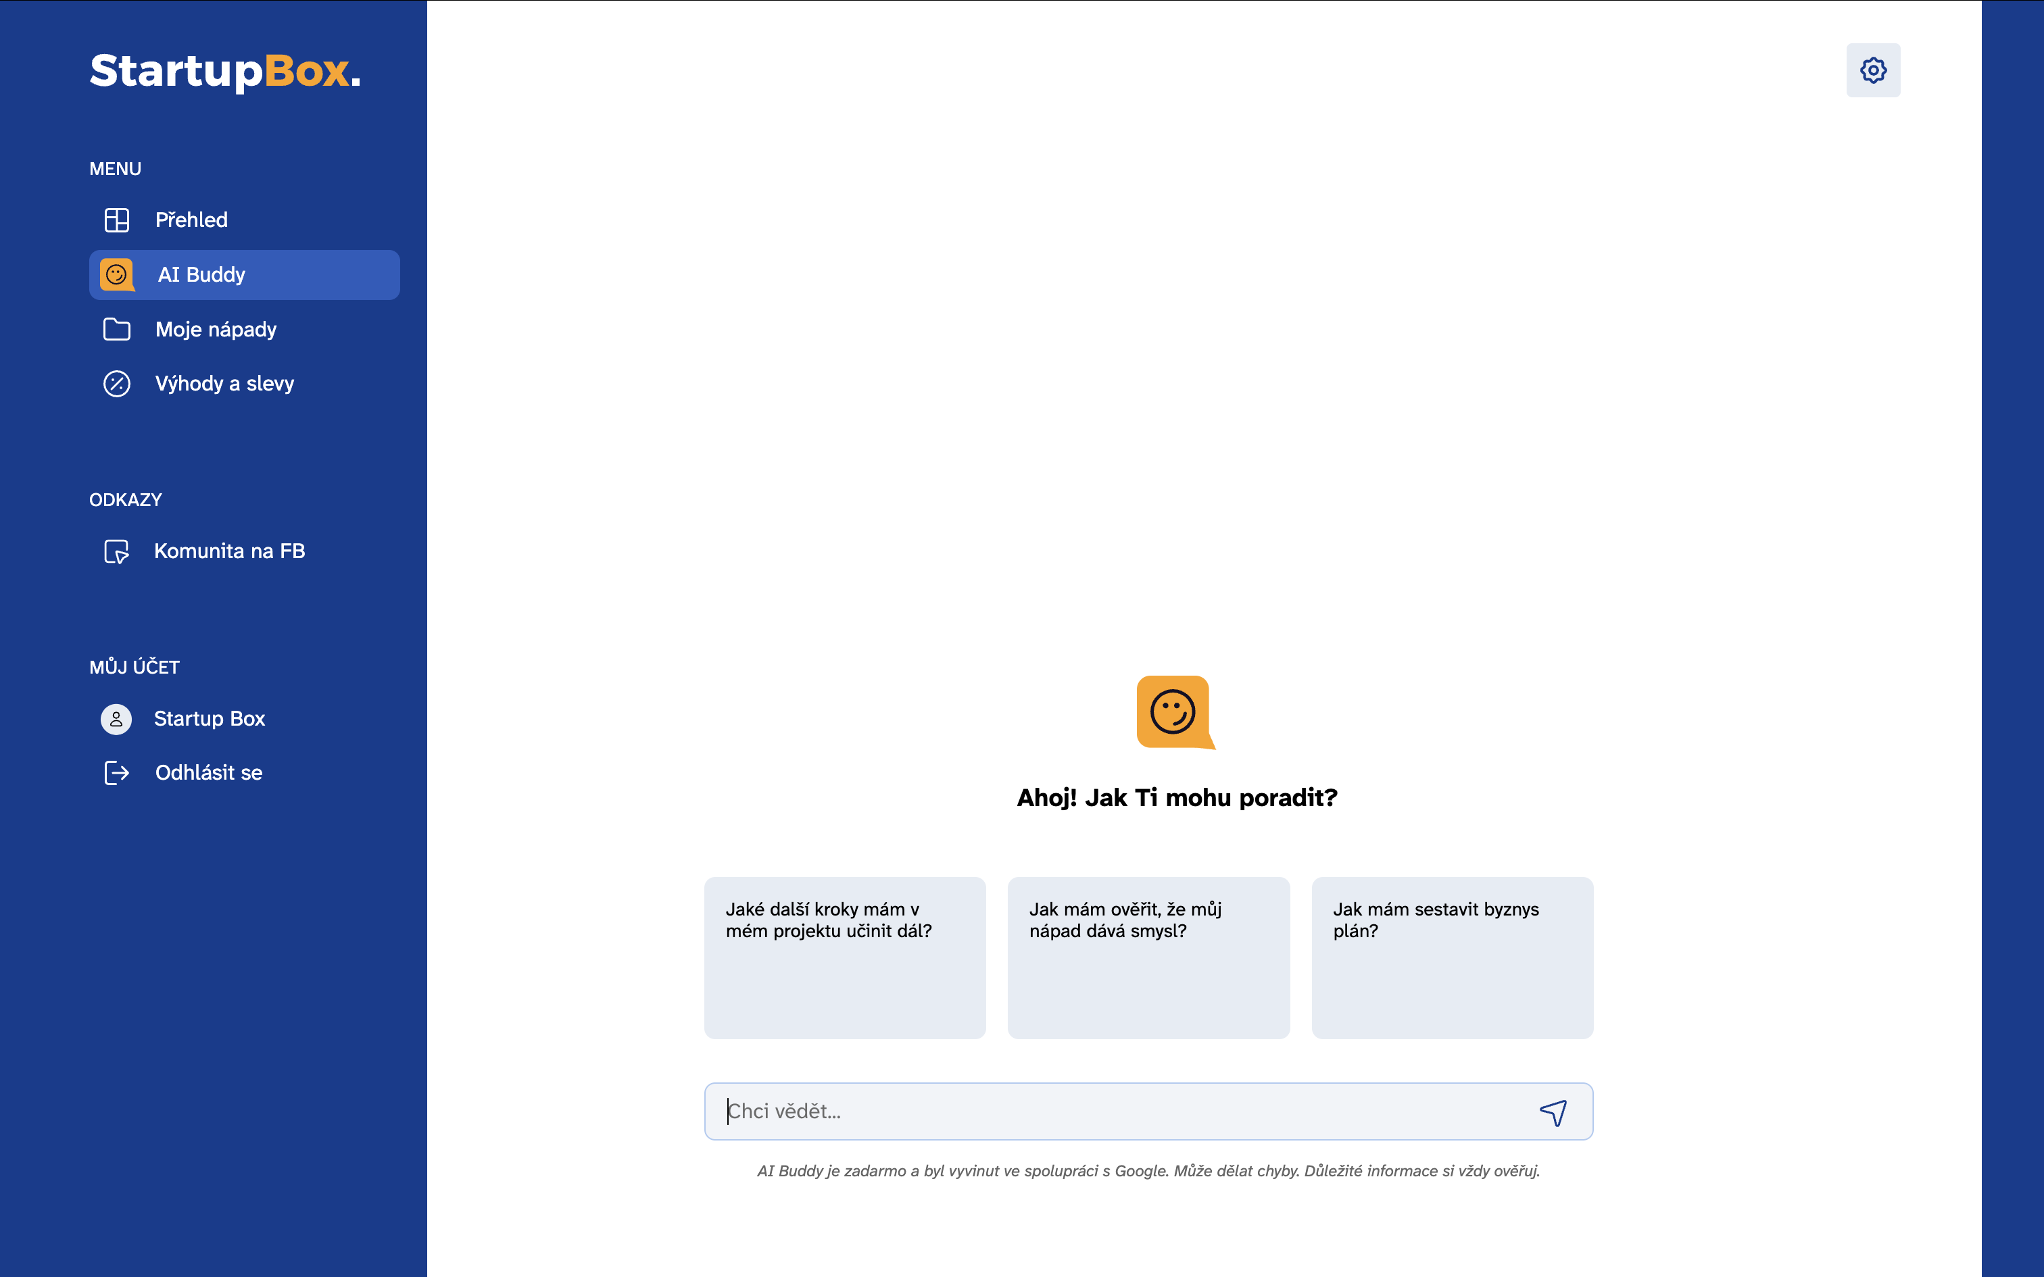Click the large AI Buddy chat mascot
Image resolution: width=2044 pixels, height=1277 pixels.
coord(1174,712)
